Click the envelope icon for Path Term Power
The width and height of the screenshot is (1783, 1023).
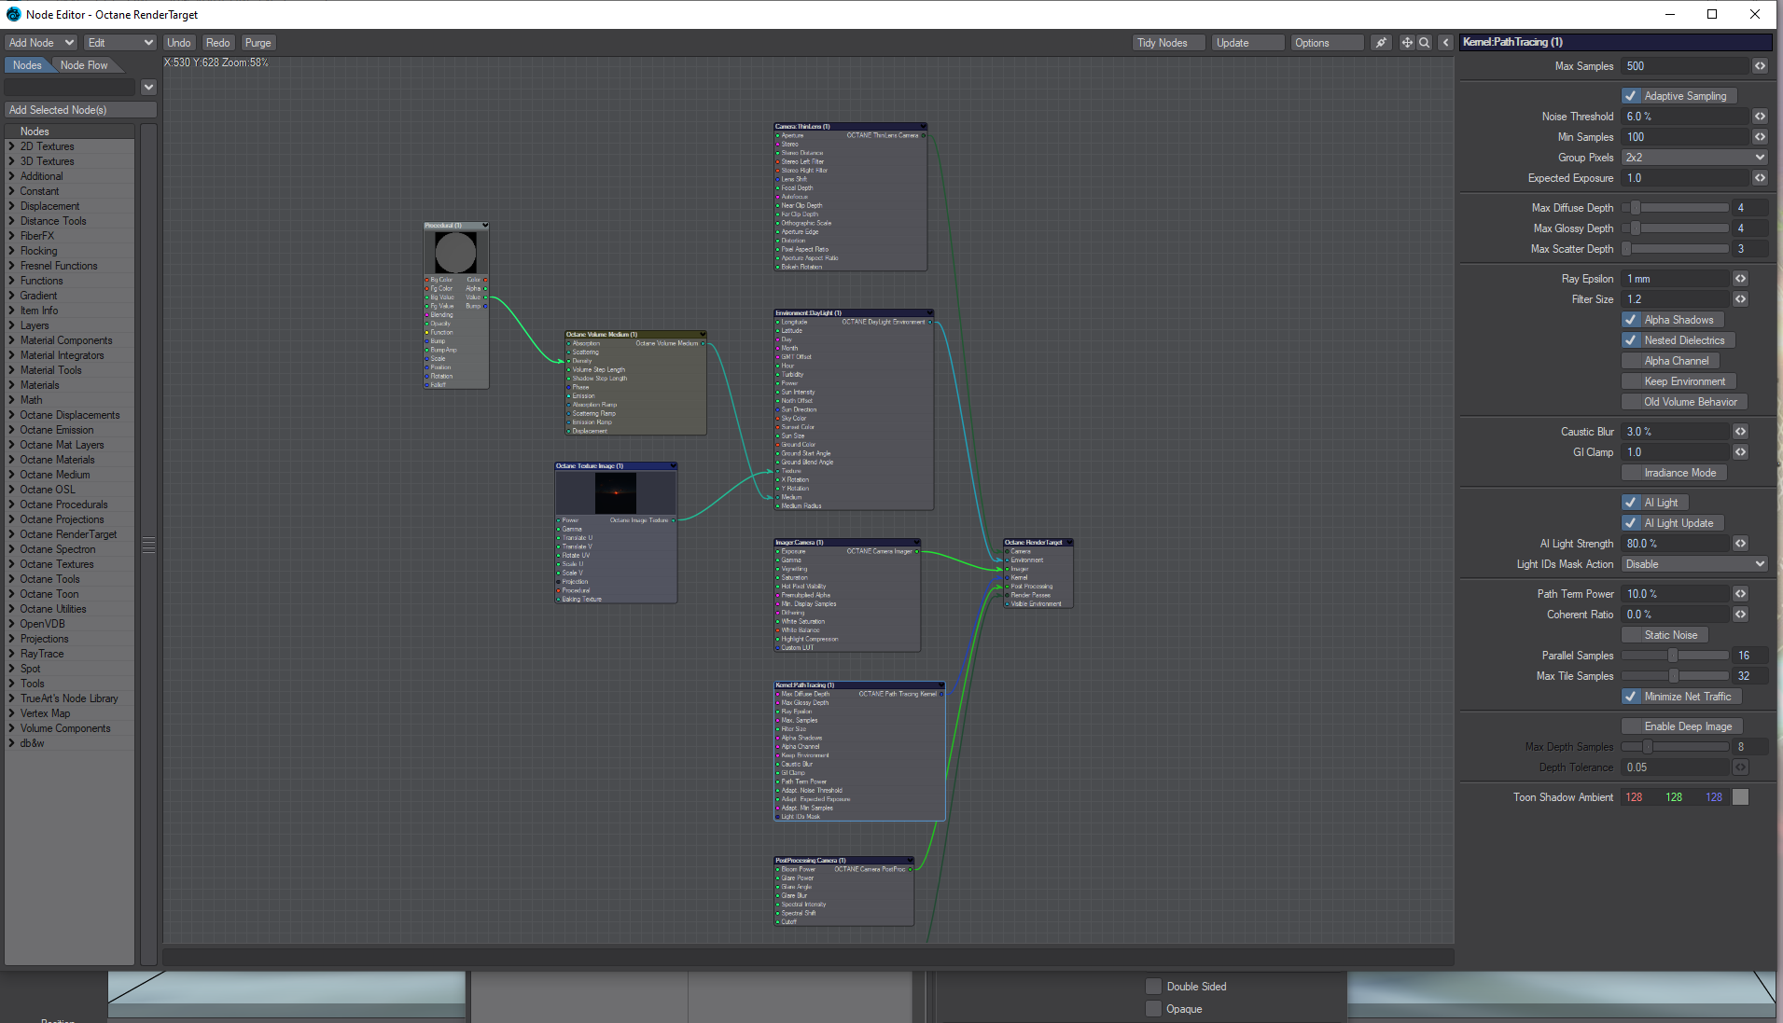click(1740, 594)
